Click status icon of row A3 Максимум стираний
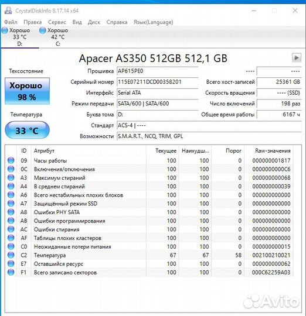This screenshot has height=316, width=306. click(x=11, y=178)
